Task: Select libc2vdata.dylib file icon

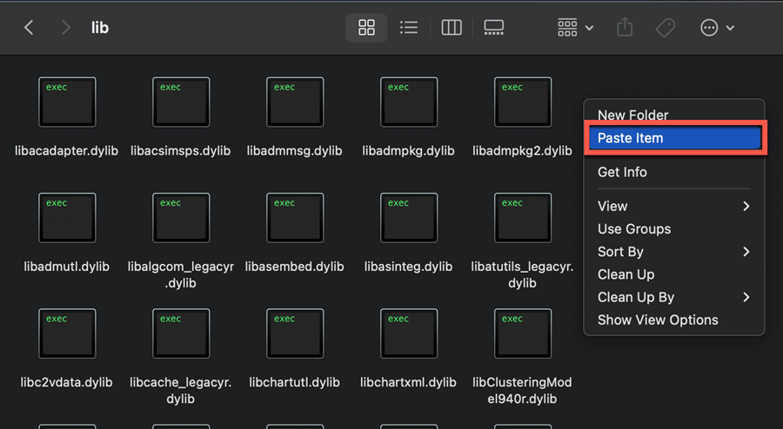Action: [67, 333]
